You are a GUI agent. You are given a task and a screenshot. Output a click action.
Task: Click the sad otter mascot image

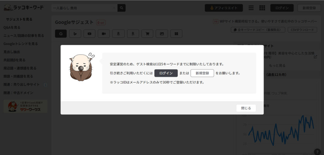(81, 67)
